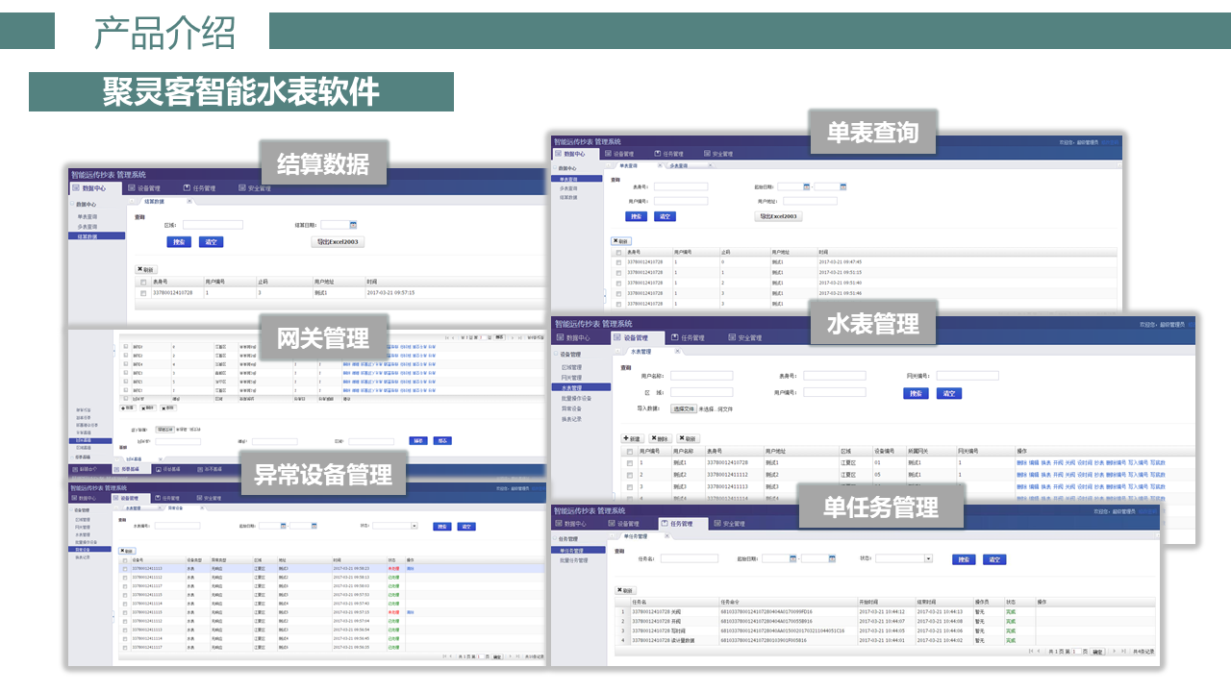Select 批量任务管理 in task sidebar
Viewport: 1231px width, 692px height.
[x=573, y=559]
